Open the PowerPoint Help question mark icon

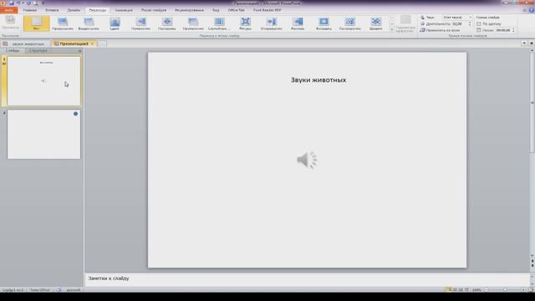[532, 10]
